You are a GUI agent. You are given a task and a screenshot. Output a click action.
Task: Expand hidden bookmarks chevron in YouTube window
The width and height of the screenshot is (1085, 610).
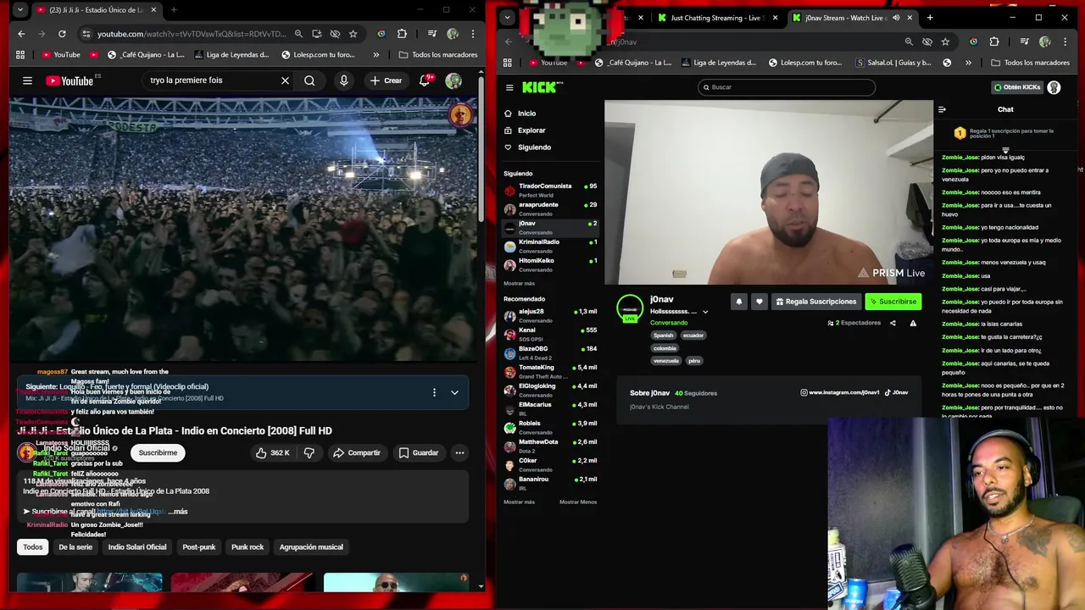[376, 54]
